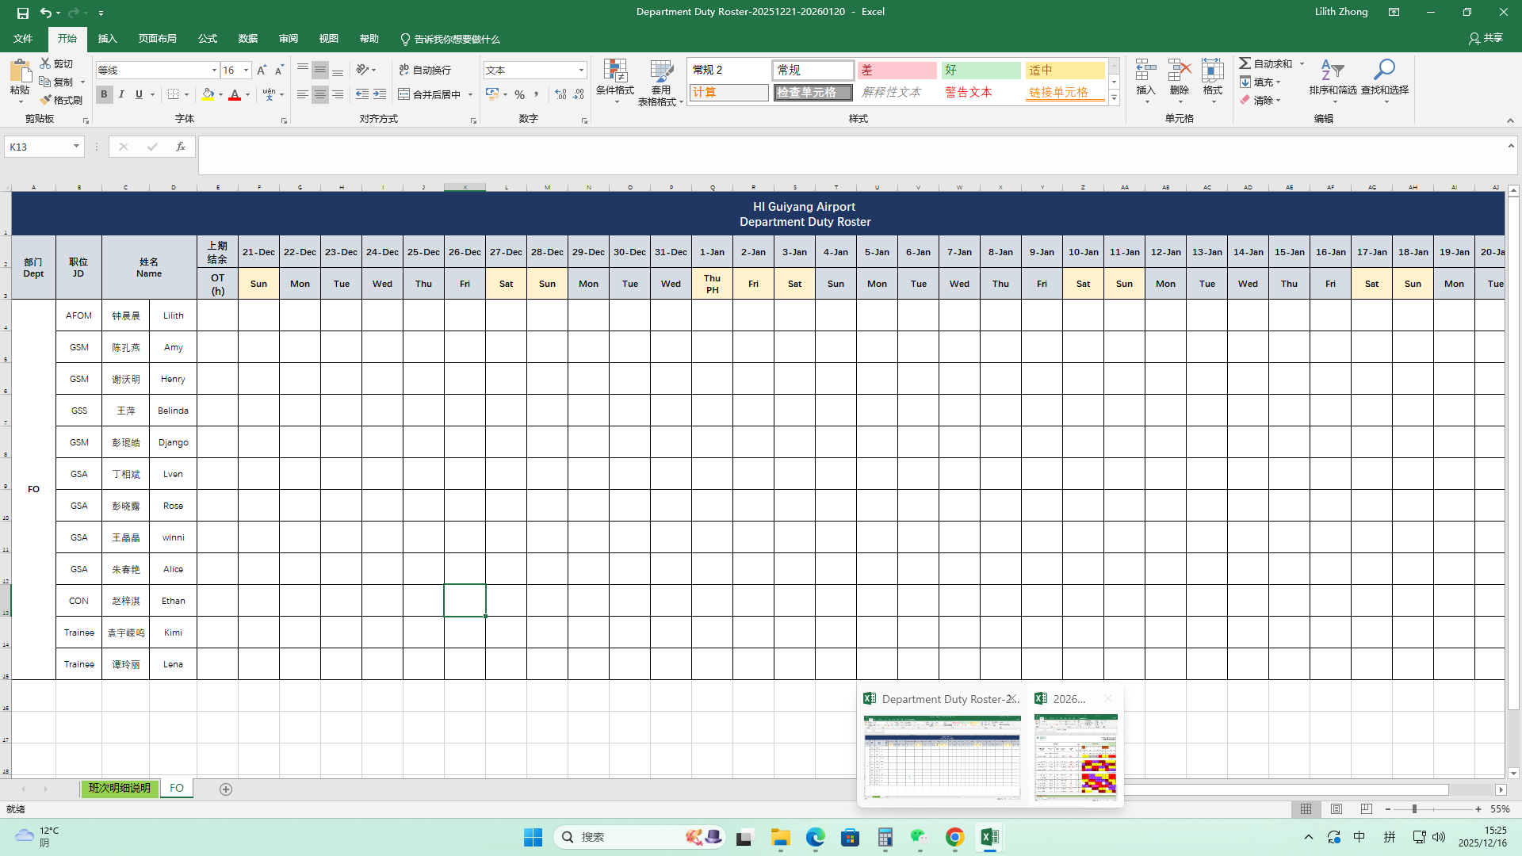Select the second Excel window thumbnail preview
Screen dimensions: 1522x856
(1076, 756)
